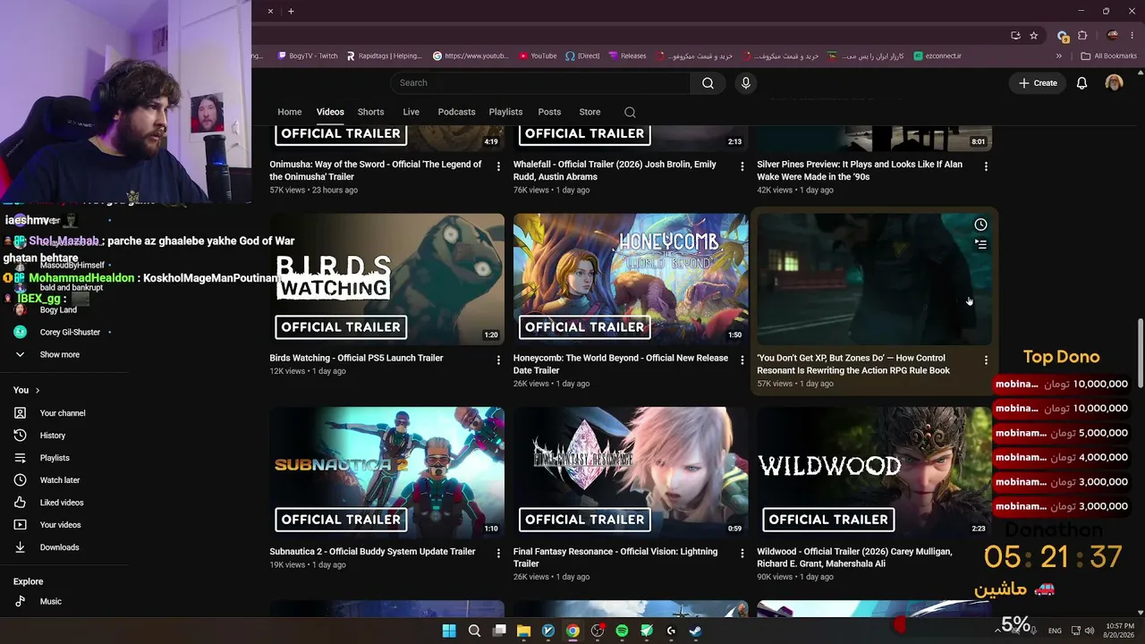Screen dimensions: 1145x644
Task: Open the Windows Start menu
Action: (x=449, y=631)
